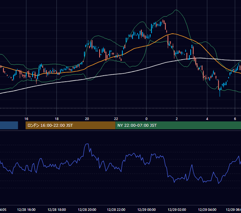Screen dimensions: 241x213
Task: Click the 4 hour axis label
Action: tap(207, 119)
